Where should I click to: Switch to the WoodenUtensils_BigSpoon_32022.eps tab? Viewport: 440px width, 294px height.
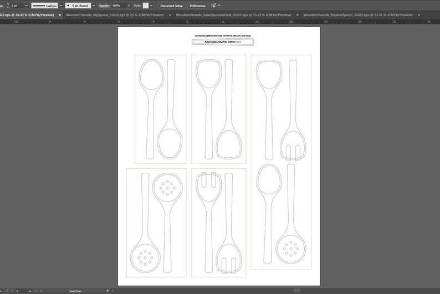[115, 15]
